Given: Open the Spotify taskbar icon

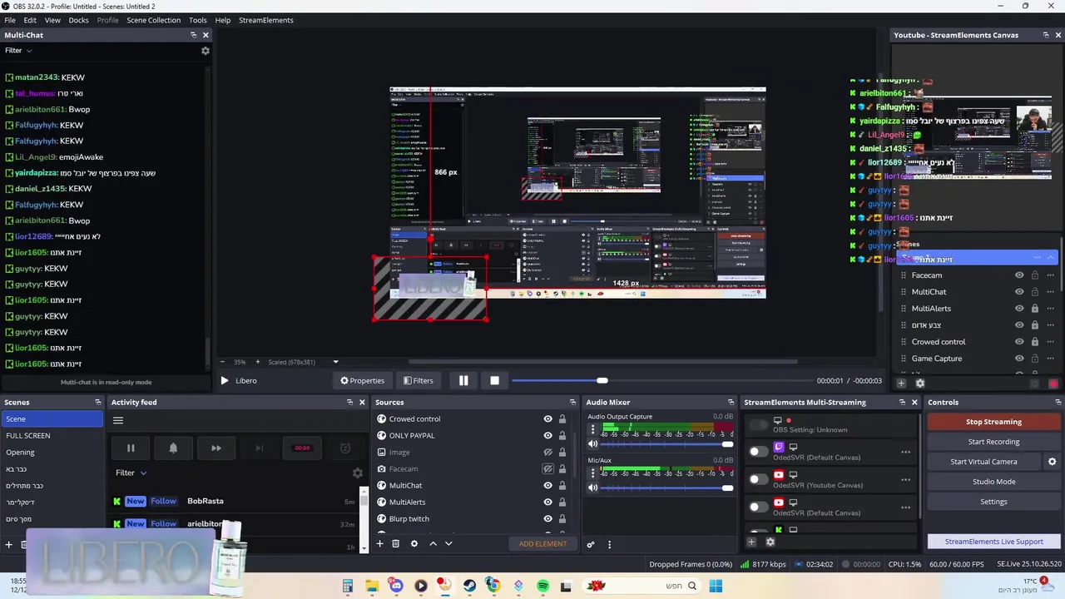Looking at the screenshot, I should point(542,586).
